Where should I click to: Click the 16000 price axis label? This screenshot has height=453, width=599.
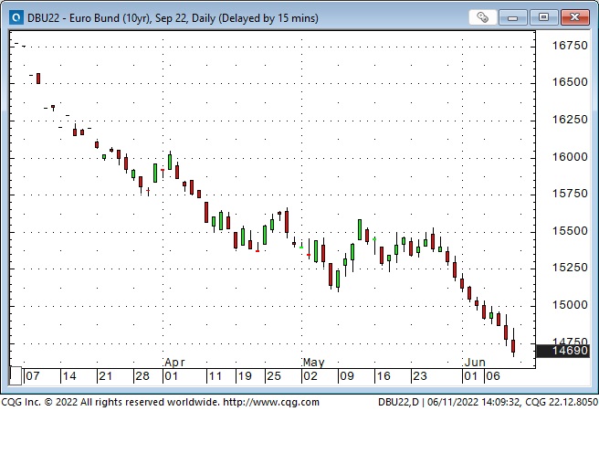pos(570,157)
